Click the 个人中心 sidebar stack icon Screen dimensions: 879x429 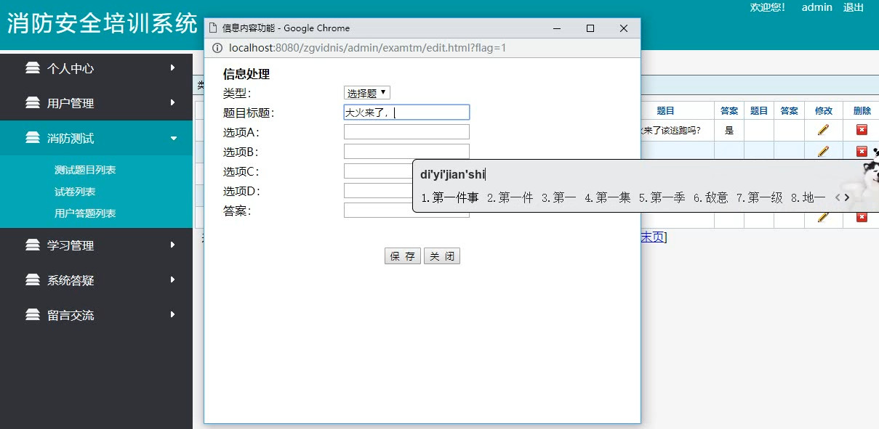point(33,68)
